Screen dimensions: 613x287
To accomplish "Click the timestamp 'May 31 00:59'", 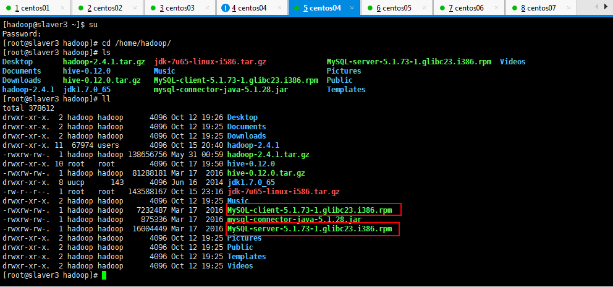I will [x=197, y=155].
